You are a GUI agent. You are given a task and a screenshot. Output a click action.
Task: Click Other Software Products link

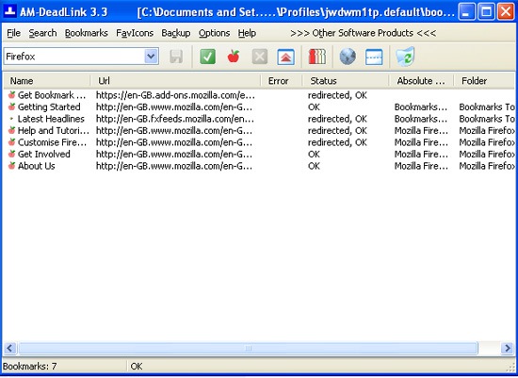[x=363, y=33]
